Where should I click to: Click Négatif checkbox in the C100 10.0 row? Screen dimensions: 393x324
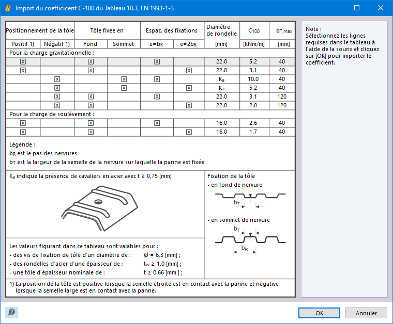[x=57, y=79]
